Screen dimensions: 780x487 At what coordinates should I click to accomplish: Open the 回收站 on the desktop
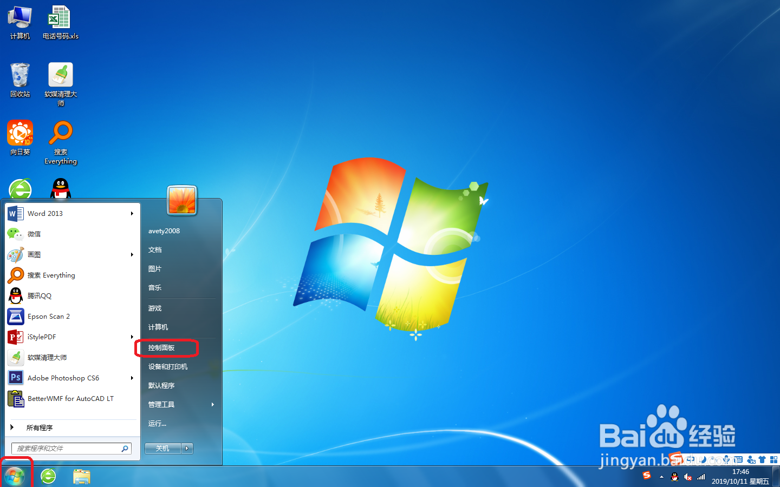[20, 76]
